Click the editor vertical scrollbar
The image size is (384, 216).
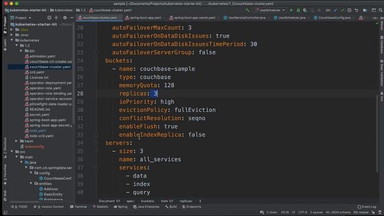pos(377,133)
